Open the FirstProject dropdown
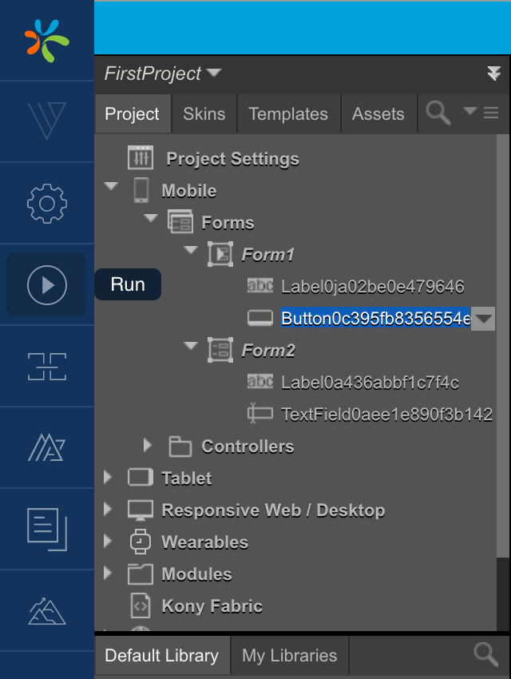Screen dimensions: 511x679 (213, 73)
